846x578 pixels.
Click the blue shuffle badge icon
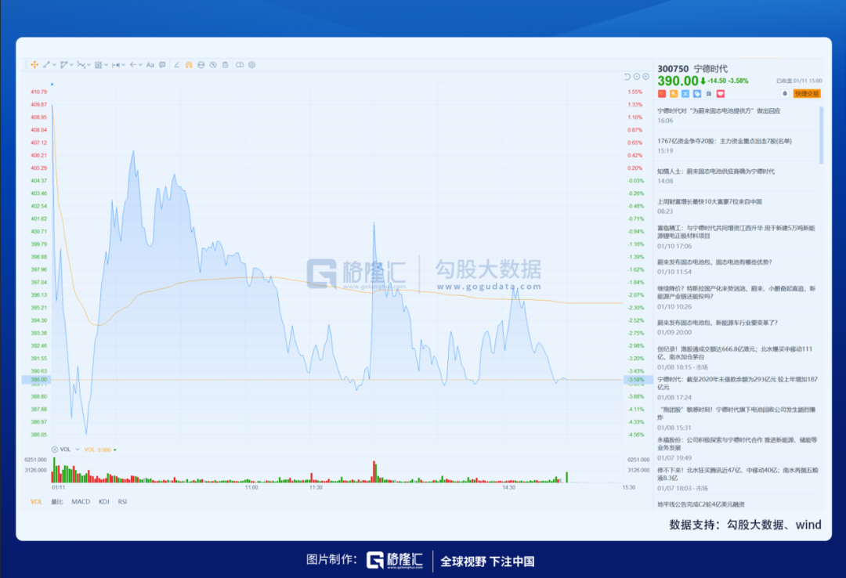[685, 94]
